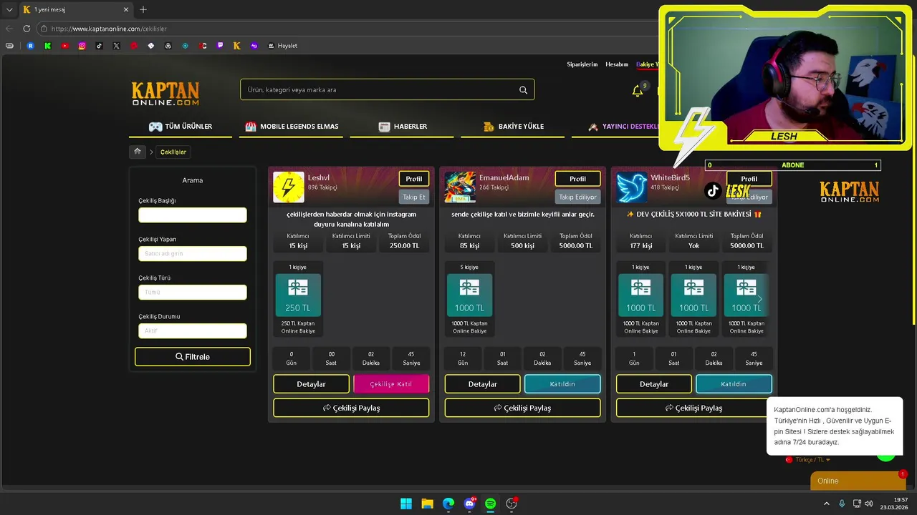
Task: Click Takip Et for Leshvl
Action: [x=414, y=197]
